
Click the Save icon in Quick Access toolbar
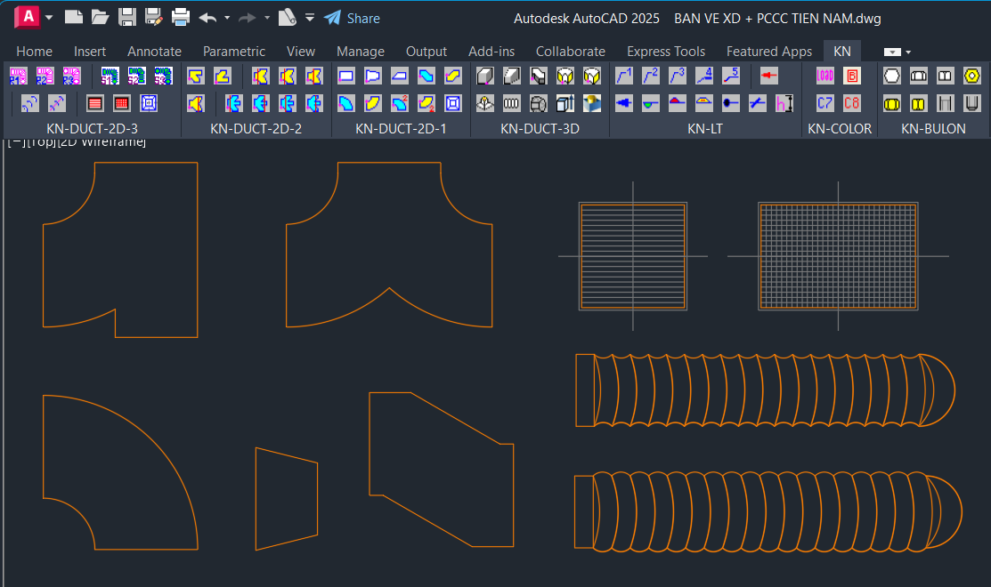click(x=127, y=18)
